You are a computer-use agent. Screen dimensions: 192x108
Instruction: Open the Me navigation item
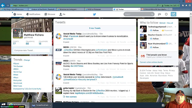(x=62, y=14)
